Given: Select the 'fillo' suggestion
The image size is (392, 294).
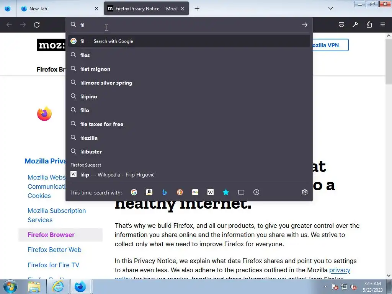Looking at the screenshot, I should tap(189, 110).
